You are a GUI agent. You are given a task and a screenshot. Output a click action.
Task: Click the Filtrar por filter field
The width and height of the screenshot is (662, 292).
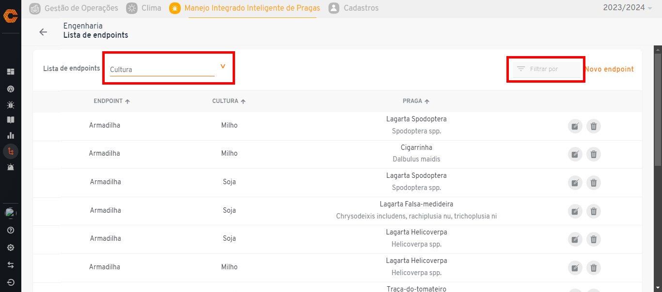point(547,69)
